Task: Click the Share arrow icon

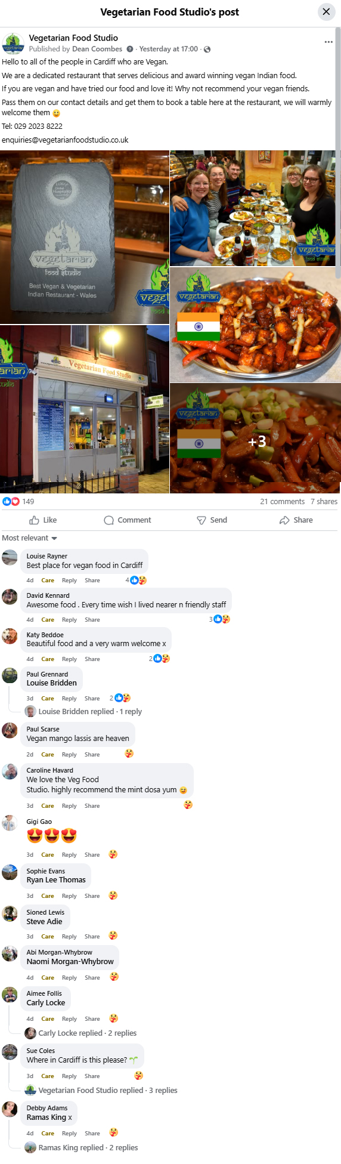Action: (x=284, y=520)
